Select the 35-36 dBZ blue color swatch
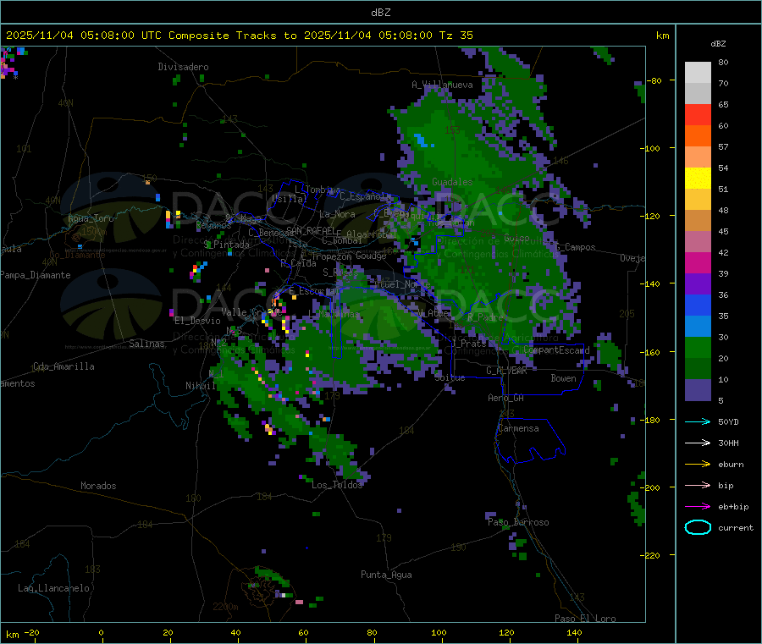The height and width of the screenshot is (644, 762). point(698,305)
